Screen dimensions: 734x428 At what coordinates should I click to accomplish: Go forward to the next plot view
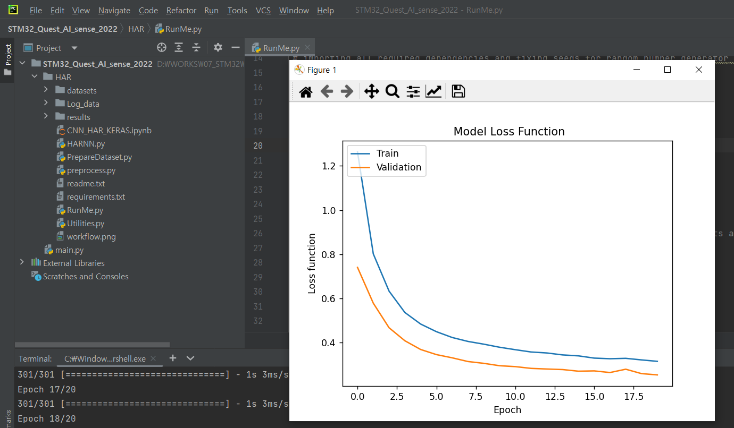(347, 92)
